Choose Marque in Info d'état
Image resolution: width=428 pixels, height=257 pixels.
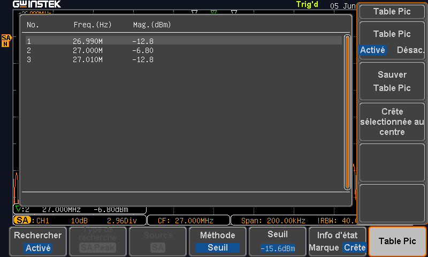coord(324,247)
